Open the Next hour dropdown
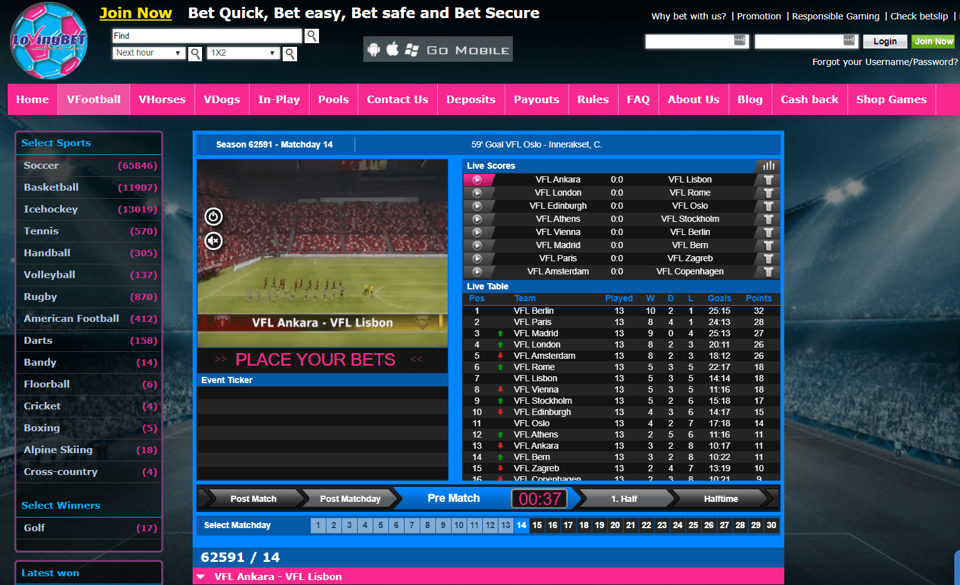Image resolution: width=960 pixels, height=585 pixels. 149,53
